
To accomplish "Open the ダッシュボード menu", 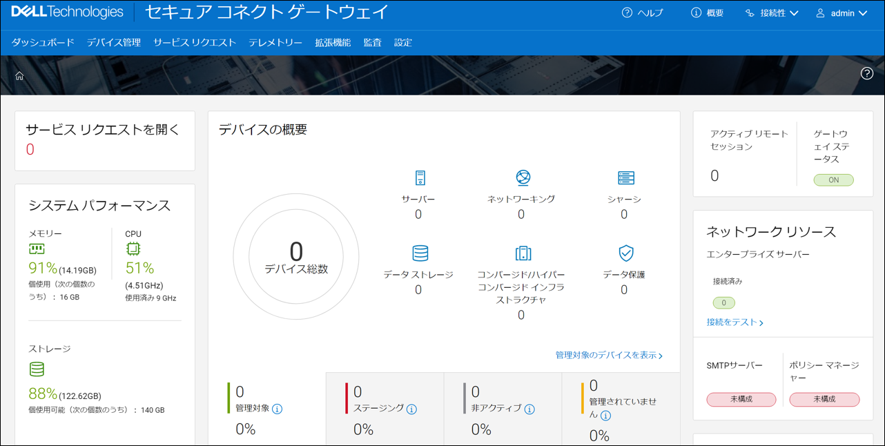I will 43,43.
